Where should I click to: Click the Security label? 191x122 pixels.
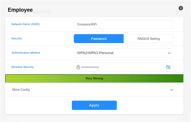(17, 39)
